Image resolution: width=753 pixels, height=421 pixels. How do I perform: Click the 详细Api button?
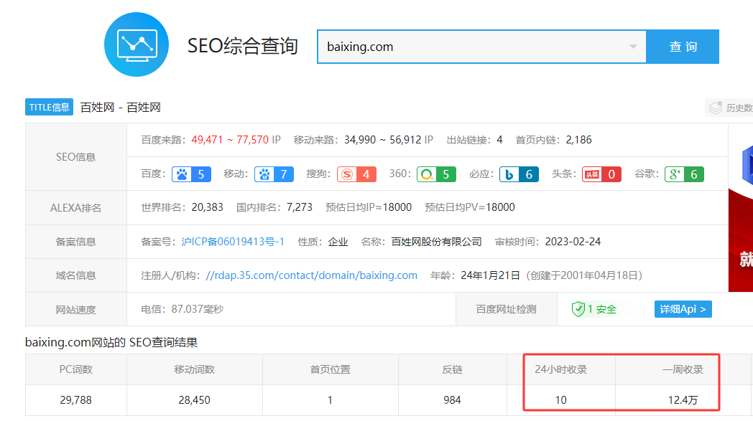(x=683, y=309)
